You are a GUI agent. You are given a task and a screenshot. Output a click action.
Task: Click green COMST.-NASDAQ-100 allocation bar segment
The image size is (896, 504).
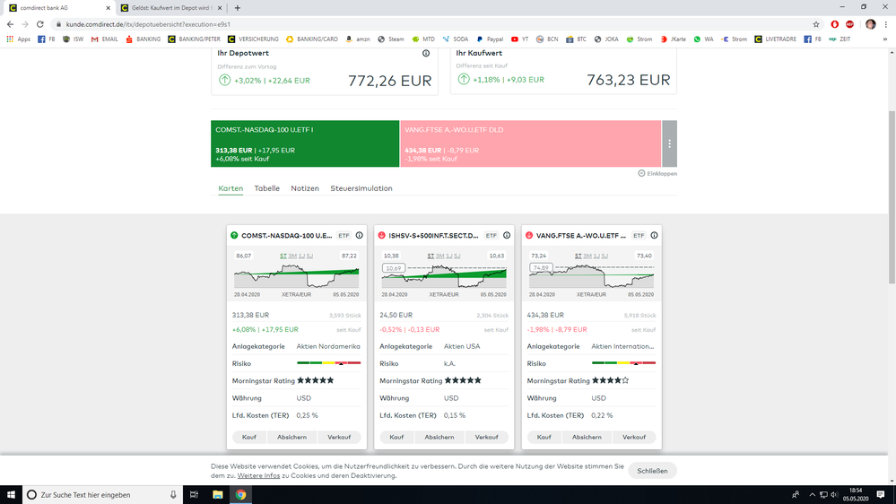pyautogui.click(x=305, y=143)
